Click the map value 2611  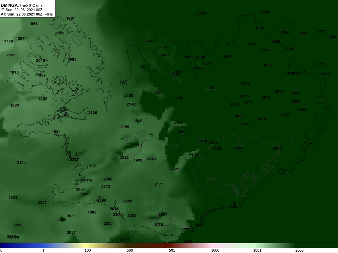pos(144,67)
